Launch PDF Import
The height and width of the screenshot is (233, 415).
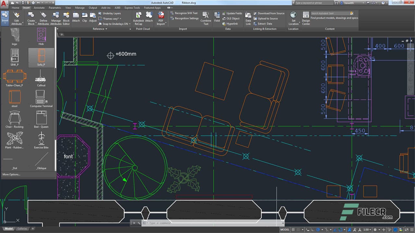(161, 17)
